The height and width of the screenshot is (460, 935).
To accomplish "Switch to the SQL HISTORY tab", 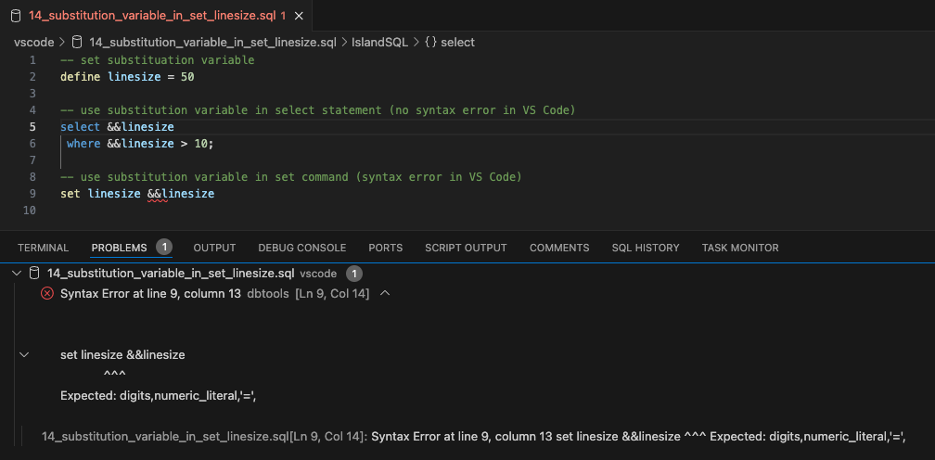I will coord(645,248).
